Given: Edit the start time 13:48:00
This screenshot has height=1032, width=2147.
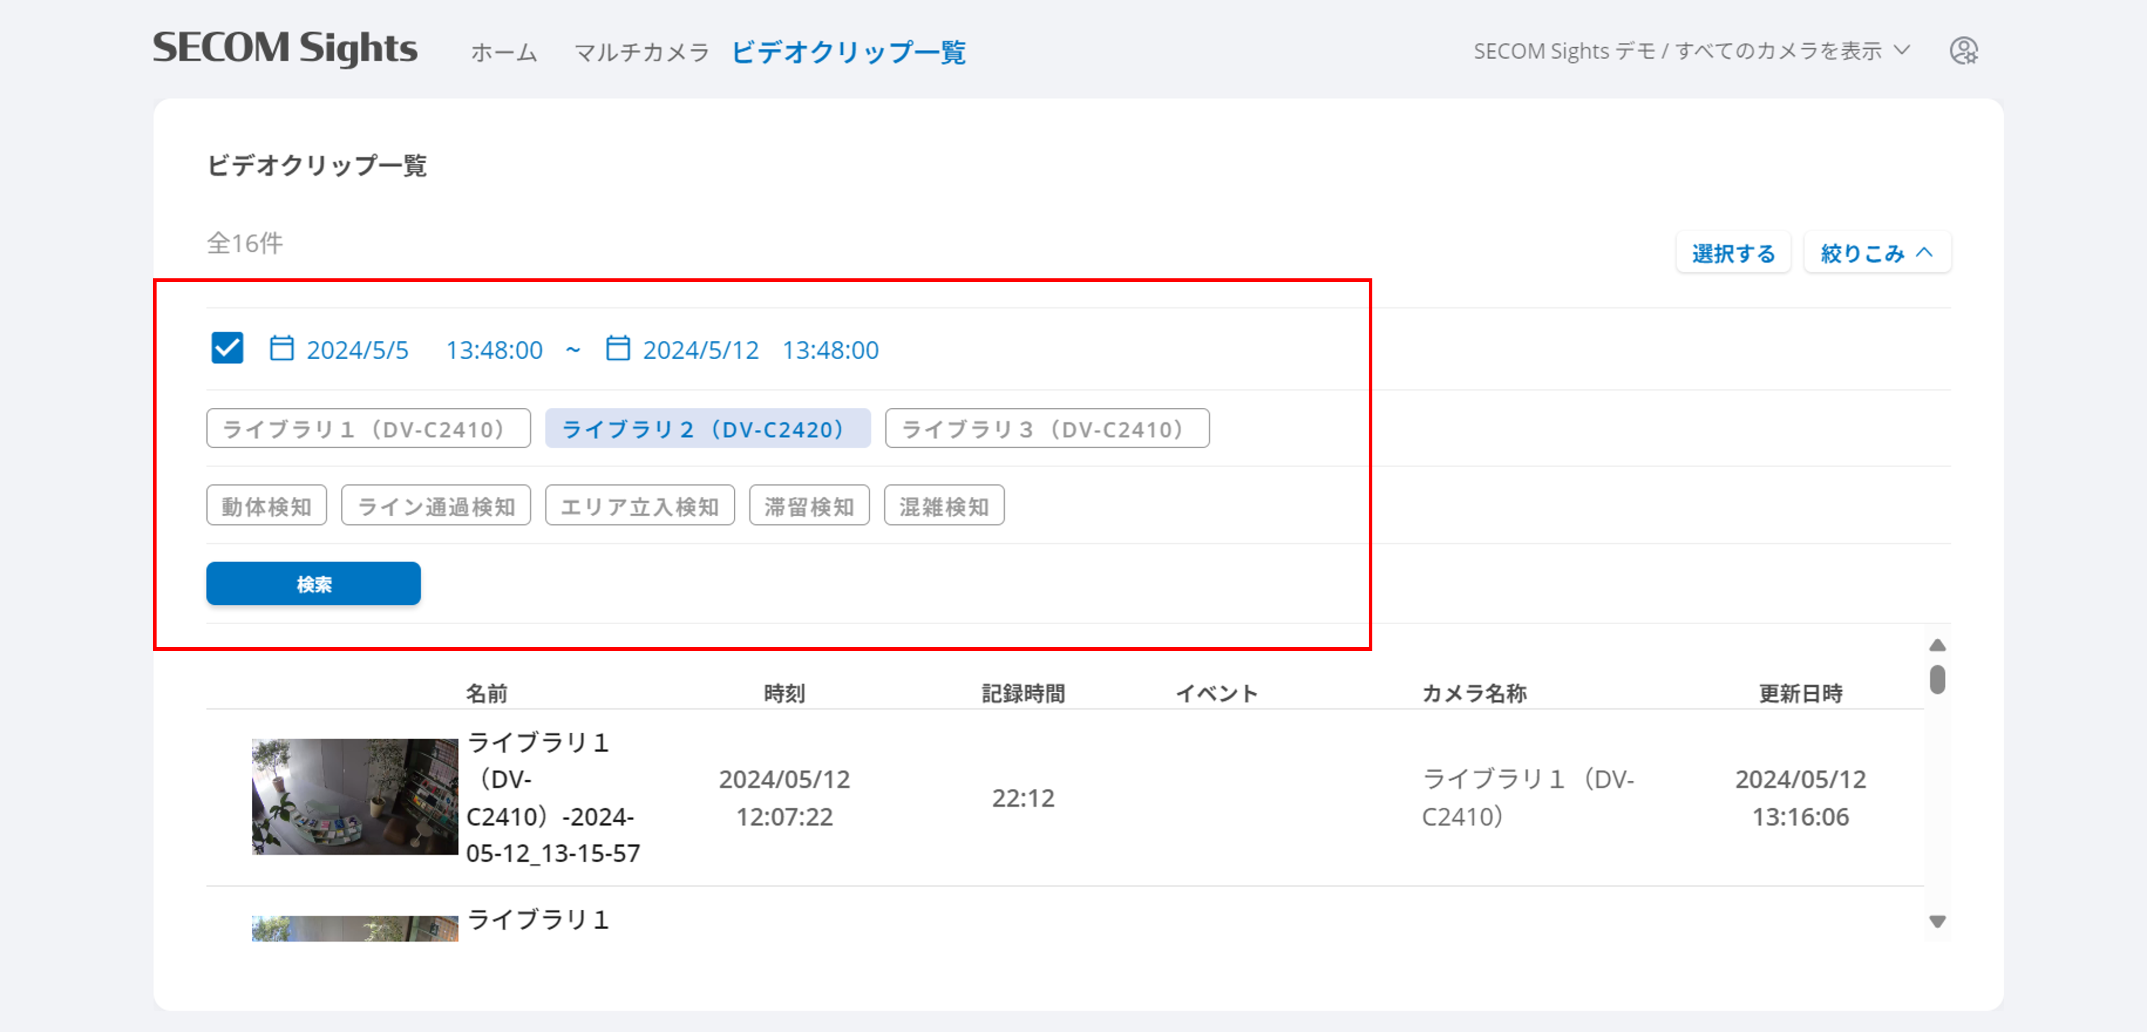Looking at the screenshot, I should (494, 350).
